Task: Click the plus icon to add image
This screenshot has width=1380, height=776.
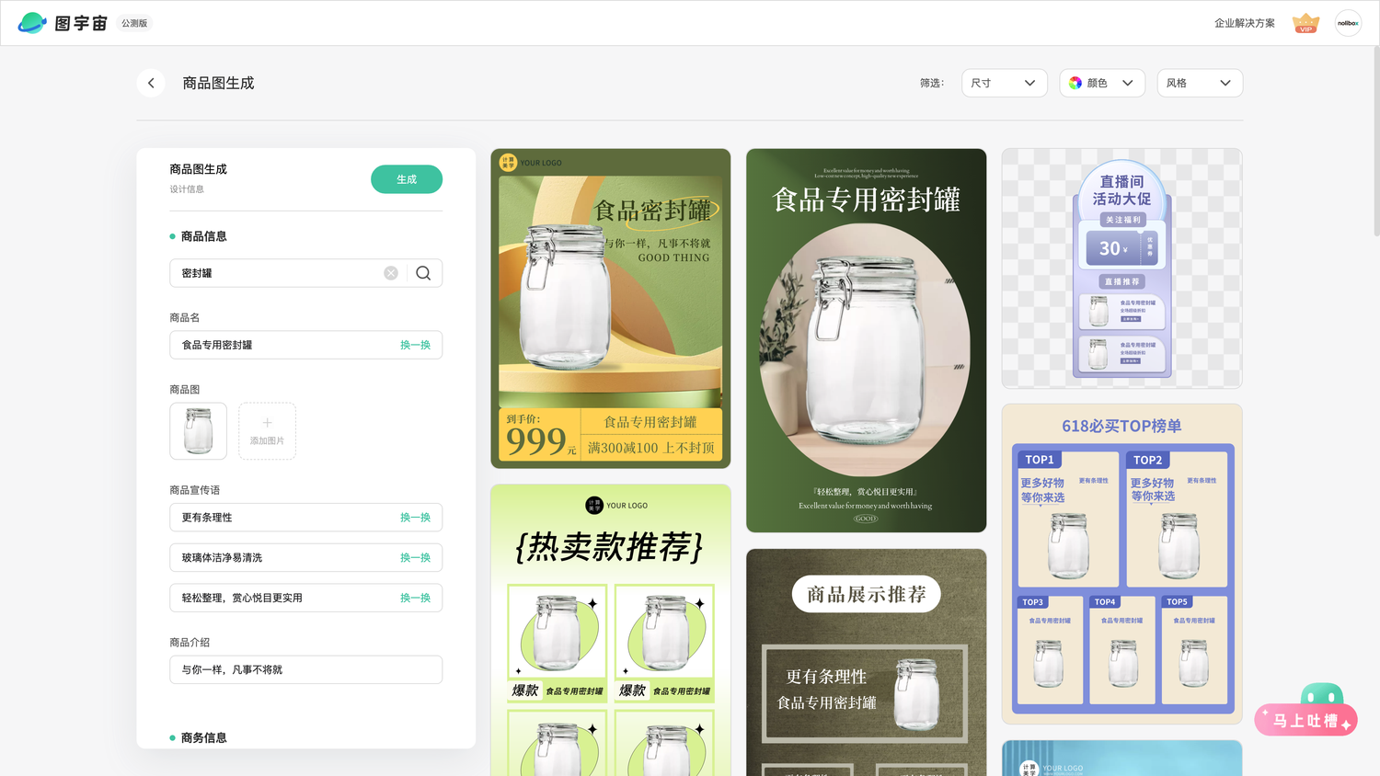Action: [x=267, y=423]
